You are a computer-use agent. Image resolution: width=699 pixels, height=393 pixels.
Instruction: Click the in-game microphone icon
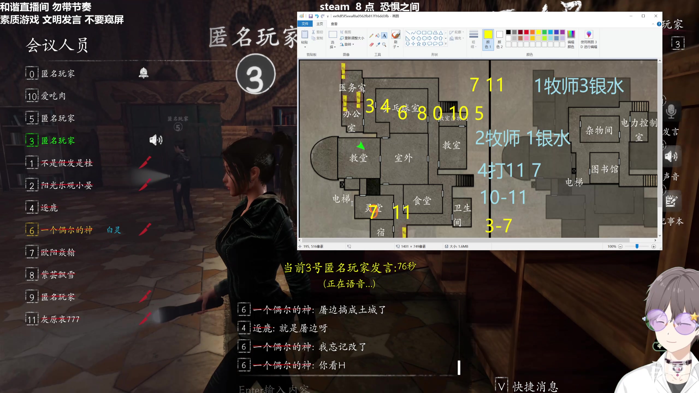pyautogui.click(x=671, y=111)
